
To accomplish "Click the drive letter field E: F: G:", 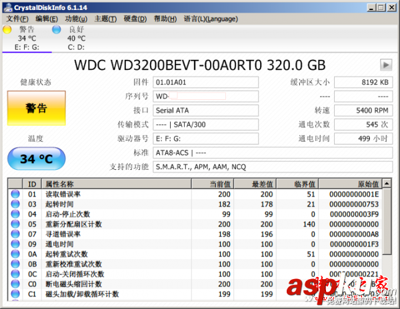I will click(x=205, y=139).
